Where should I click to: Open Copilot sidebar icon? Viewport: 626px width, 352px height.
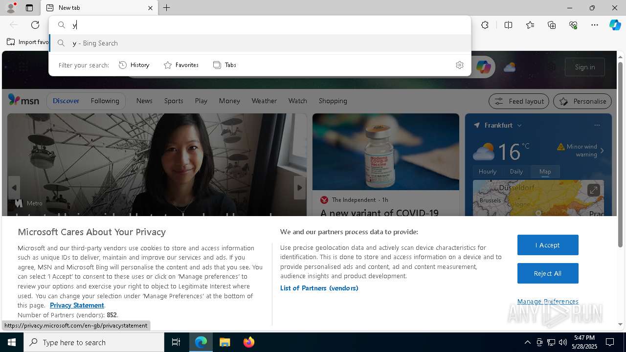(x=615, y=25)
